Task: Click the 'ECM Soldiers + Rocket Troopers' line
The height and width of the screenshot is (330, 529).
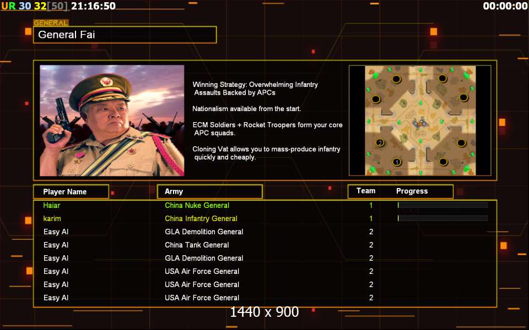Action: coord(268,125)
